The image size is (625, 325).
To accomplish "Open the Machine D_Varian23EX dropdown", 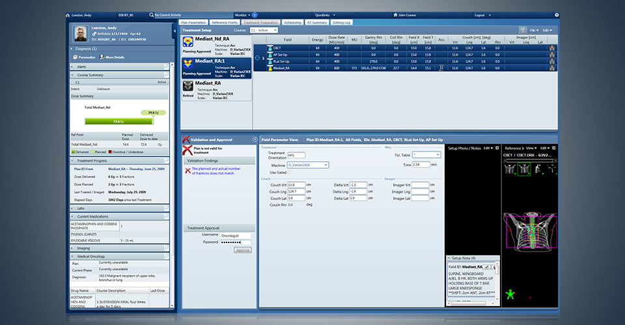I will click(308, 165).
